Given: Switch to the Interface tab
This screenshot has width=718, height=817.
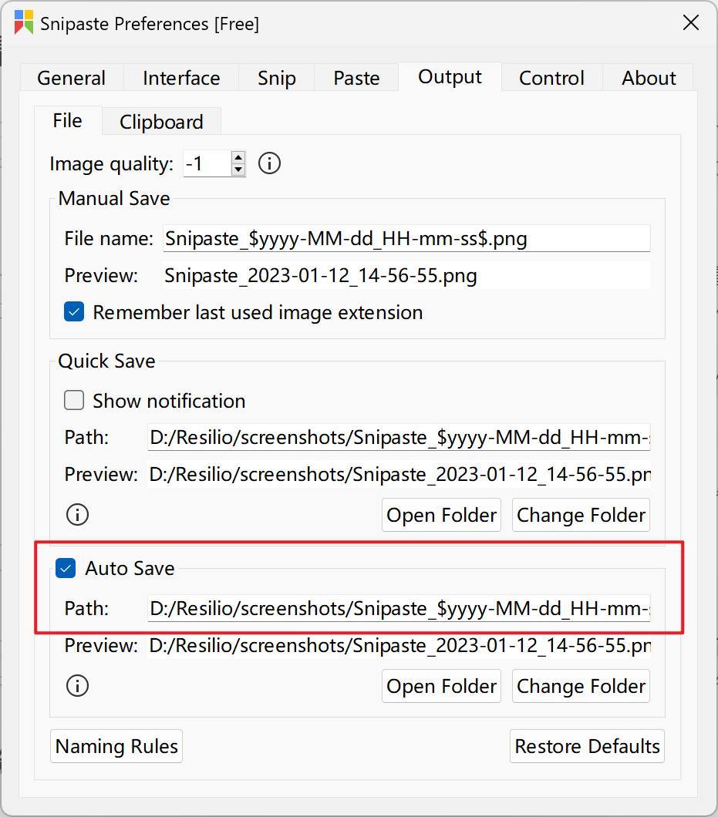Looking at the screenshot, I should click(x=181, y=78).
